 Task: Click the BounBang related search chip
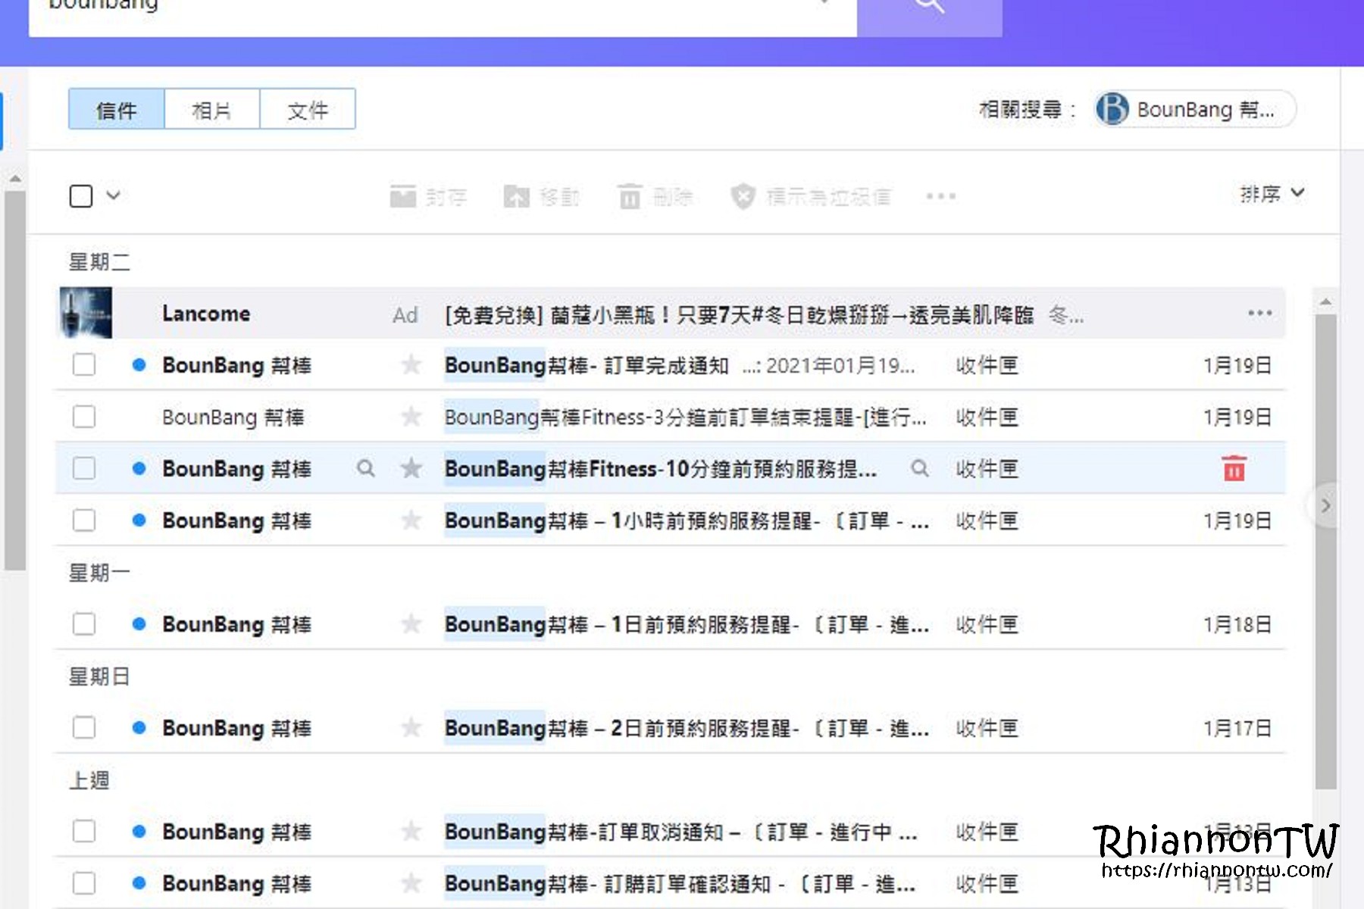point(1193,110)
